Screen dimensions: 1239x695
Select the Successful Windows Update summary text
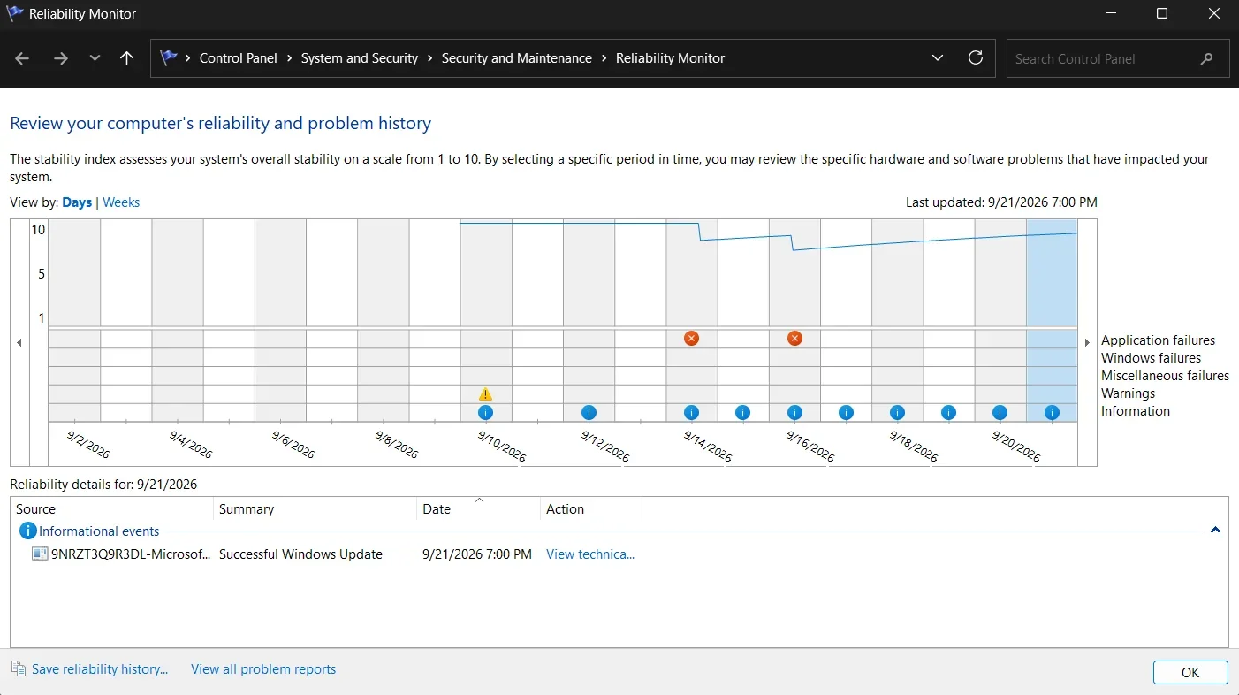pyautogui.click(x=300, y=554)
